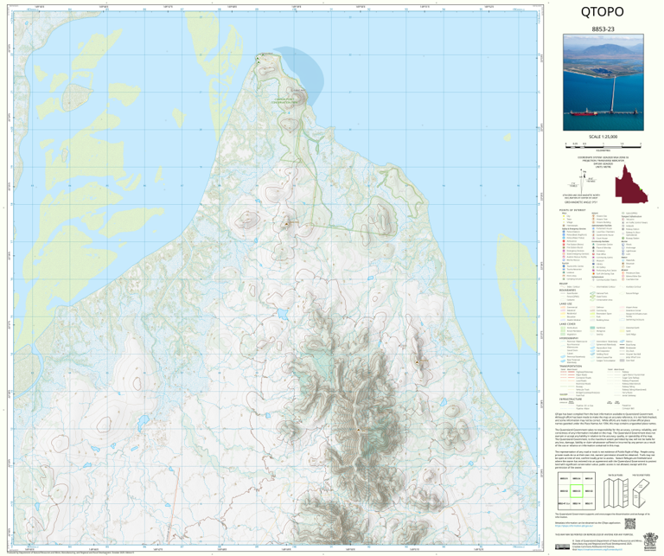
Task: Click the maroon Queensland locator map
Action: pyautogui.click(x=631, y=184)
